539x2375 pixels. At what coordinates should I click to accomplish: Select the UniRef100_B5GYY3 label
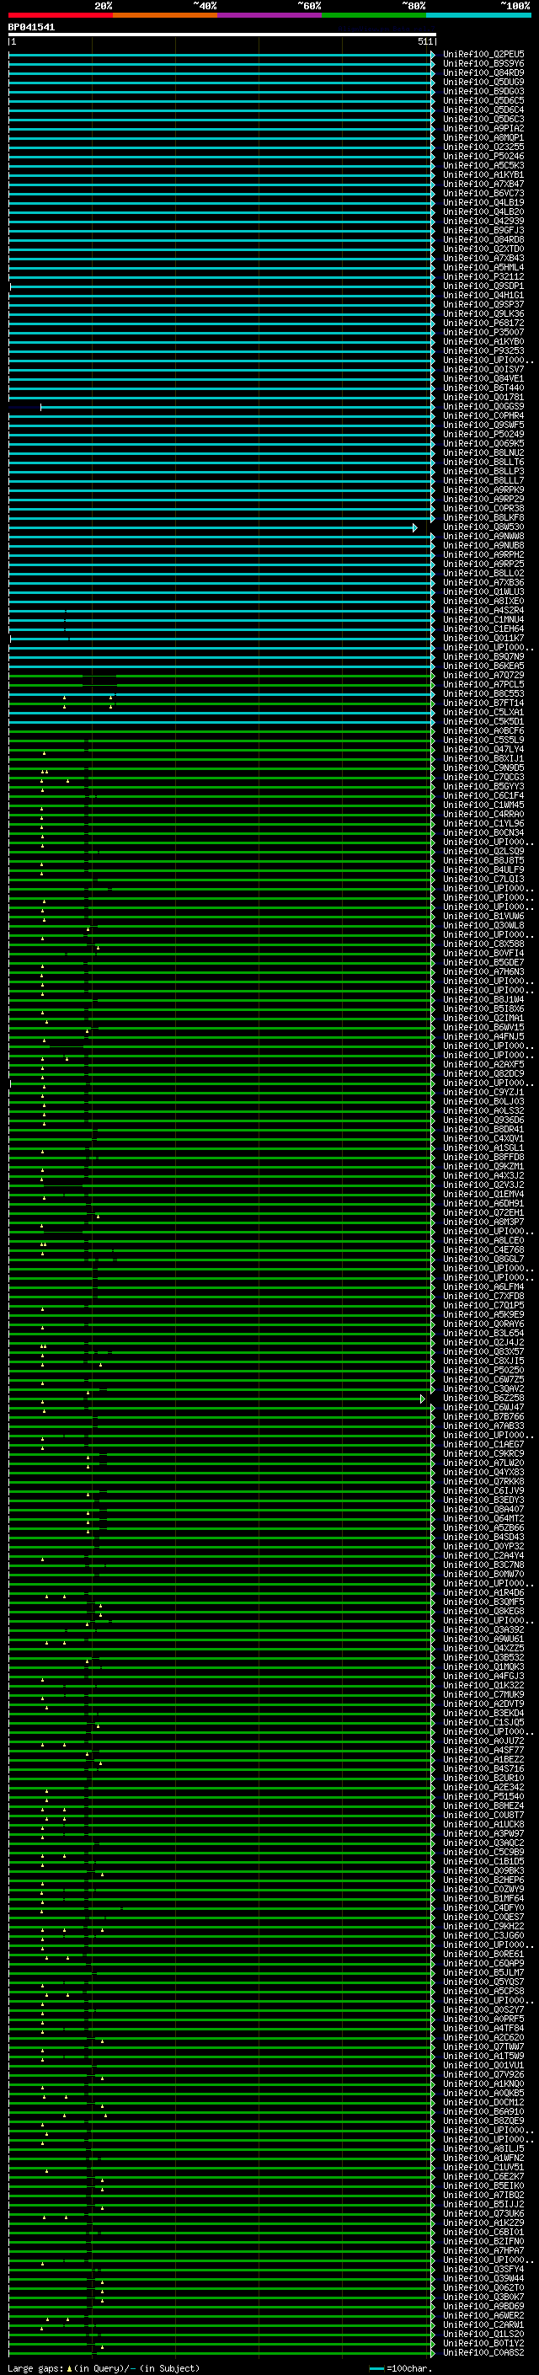pos(483,788)
